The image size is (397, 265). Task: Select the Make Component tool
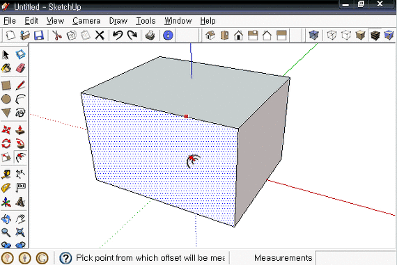(20, 54)
